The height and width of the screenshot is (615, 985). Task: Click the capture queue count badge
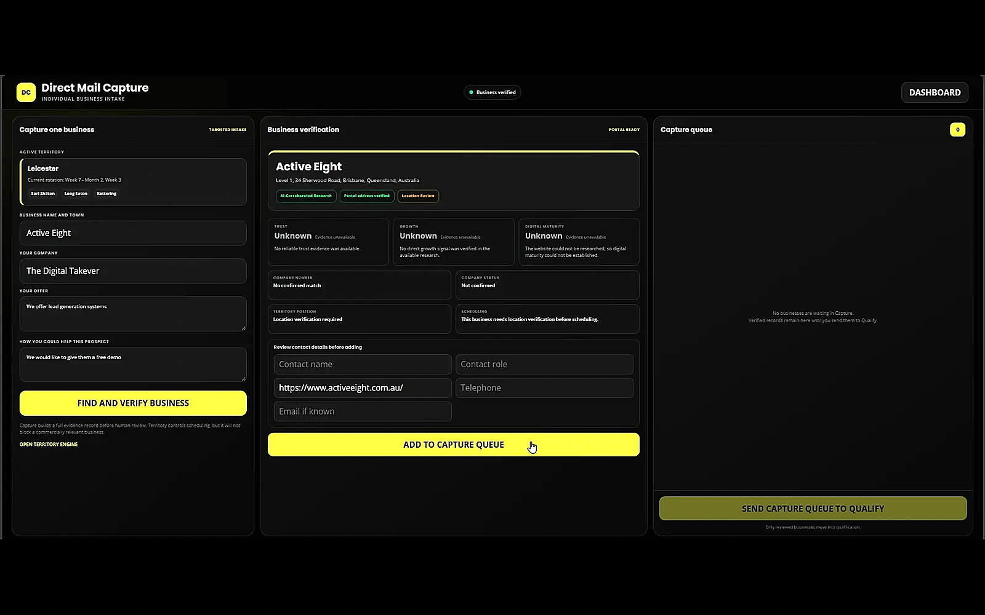pyautogui.click(x=957, y=130)
